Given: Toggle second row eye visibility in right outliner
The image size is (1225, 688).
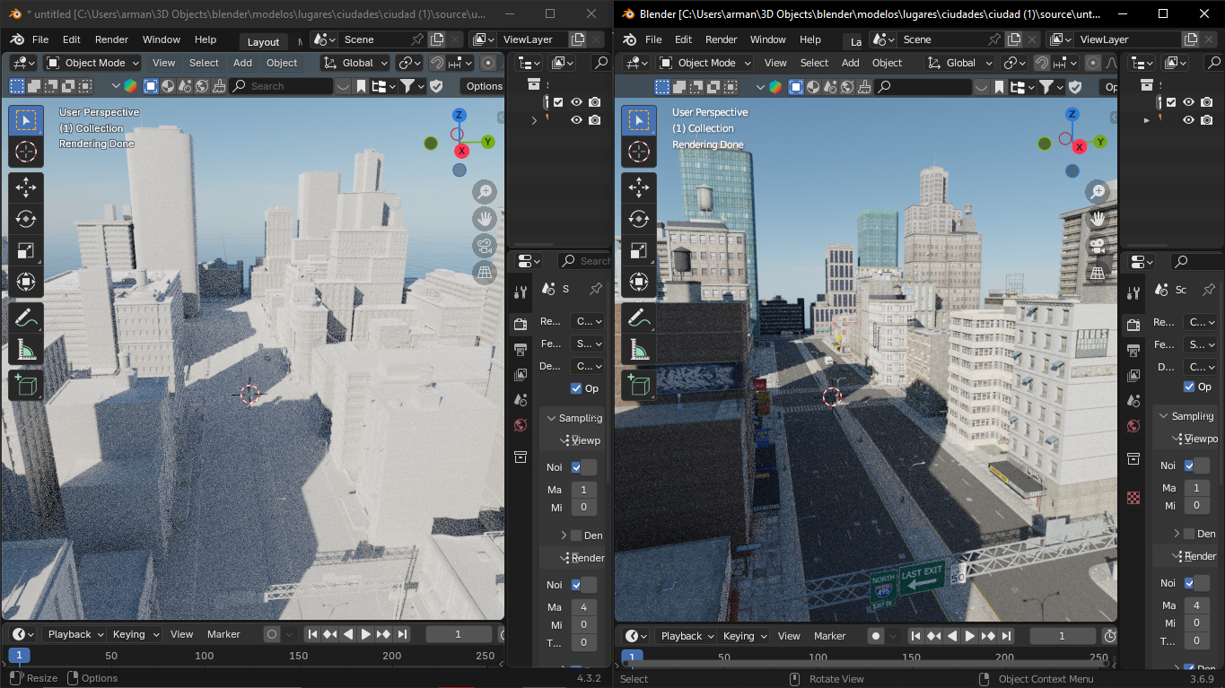Looking at the screenshot, I should [1188, 120].
